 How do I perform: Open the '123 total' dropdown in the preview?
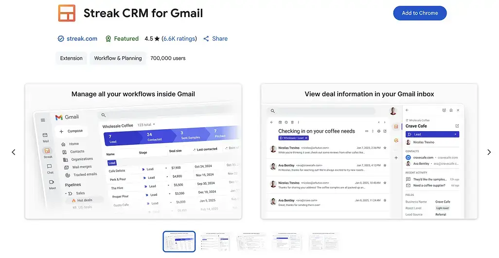point(146,125)
